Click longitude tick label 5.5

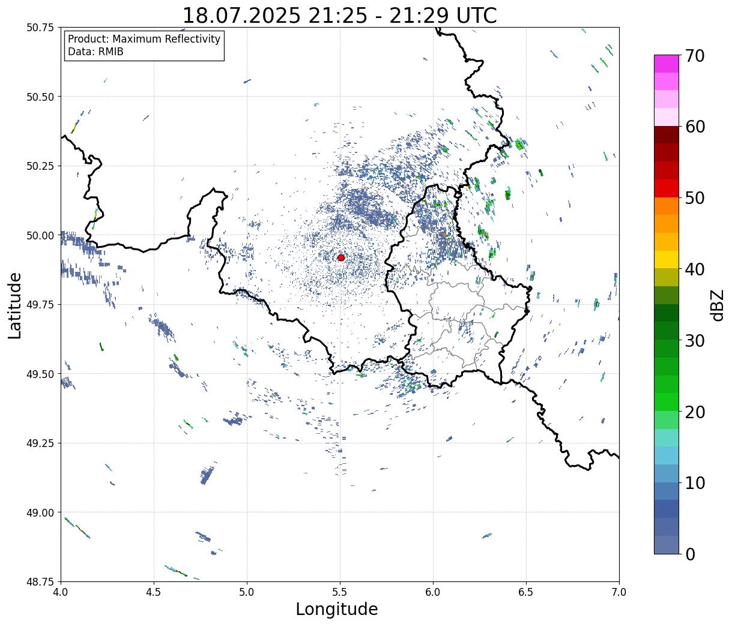coord(340,592)
